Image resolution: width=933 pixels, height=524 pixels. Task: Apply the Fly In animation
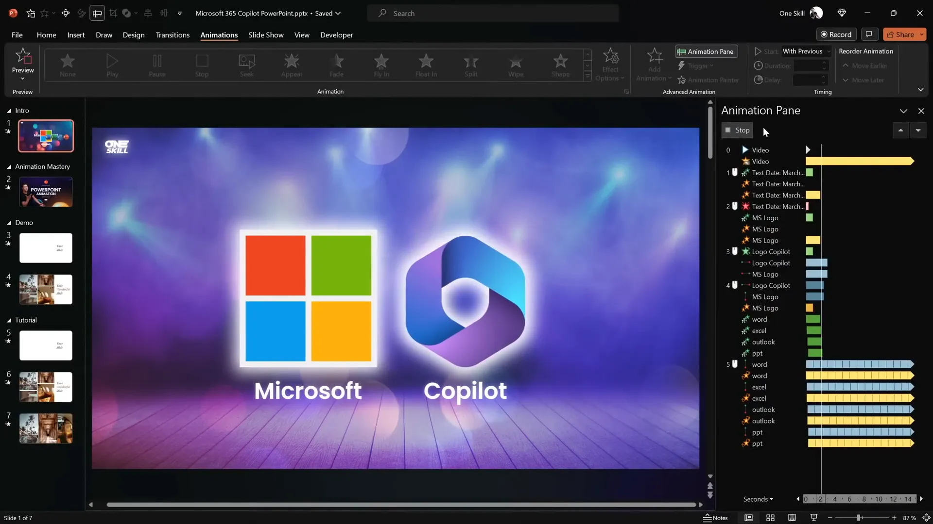(381, 65)
